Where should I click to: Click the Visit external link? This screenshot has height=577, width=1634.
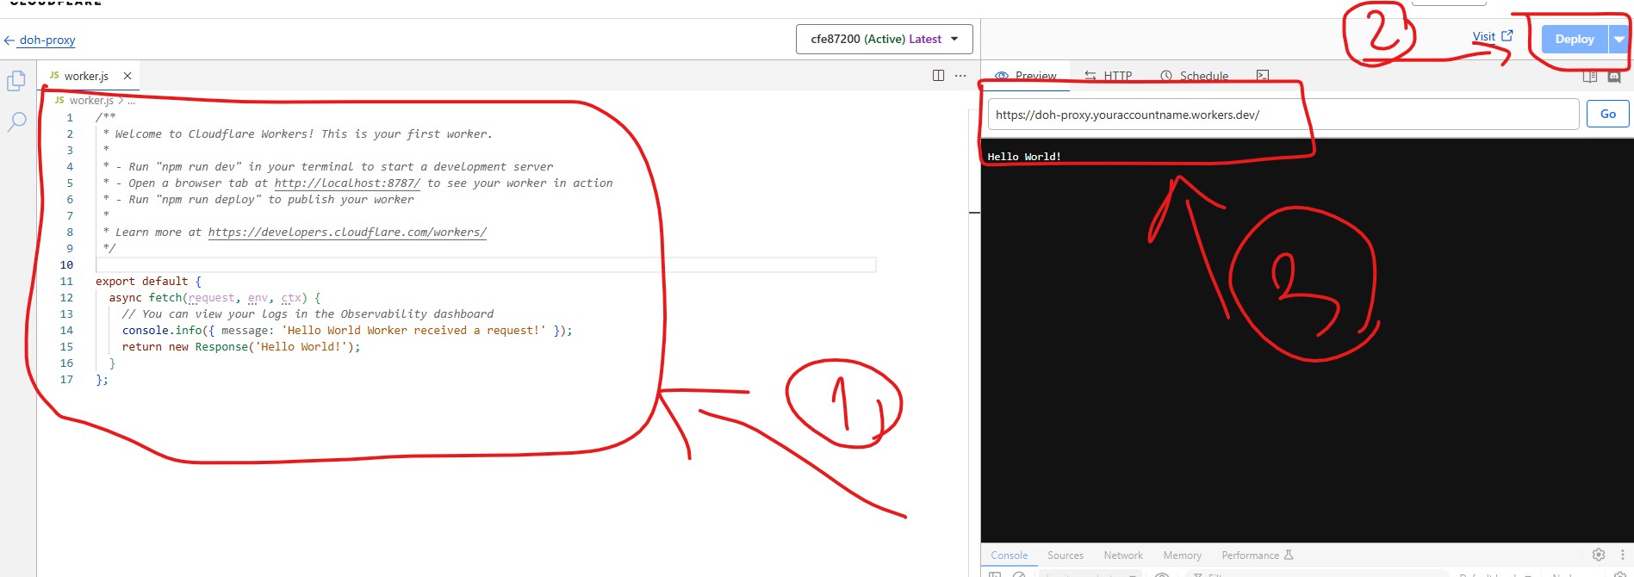[1492, 36]
